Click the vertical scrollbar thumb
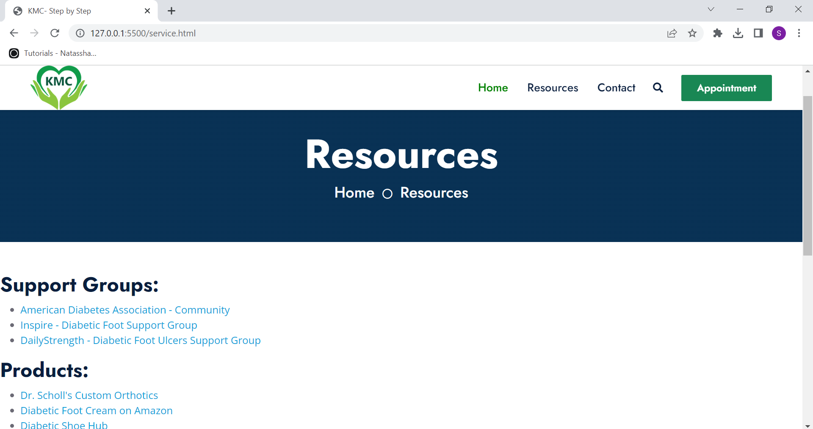This screenshot has width=813, height=429. (807, 176)
